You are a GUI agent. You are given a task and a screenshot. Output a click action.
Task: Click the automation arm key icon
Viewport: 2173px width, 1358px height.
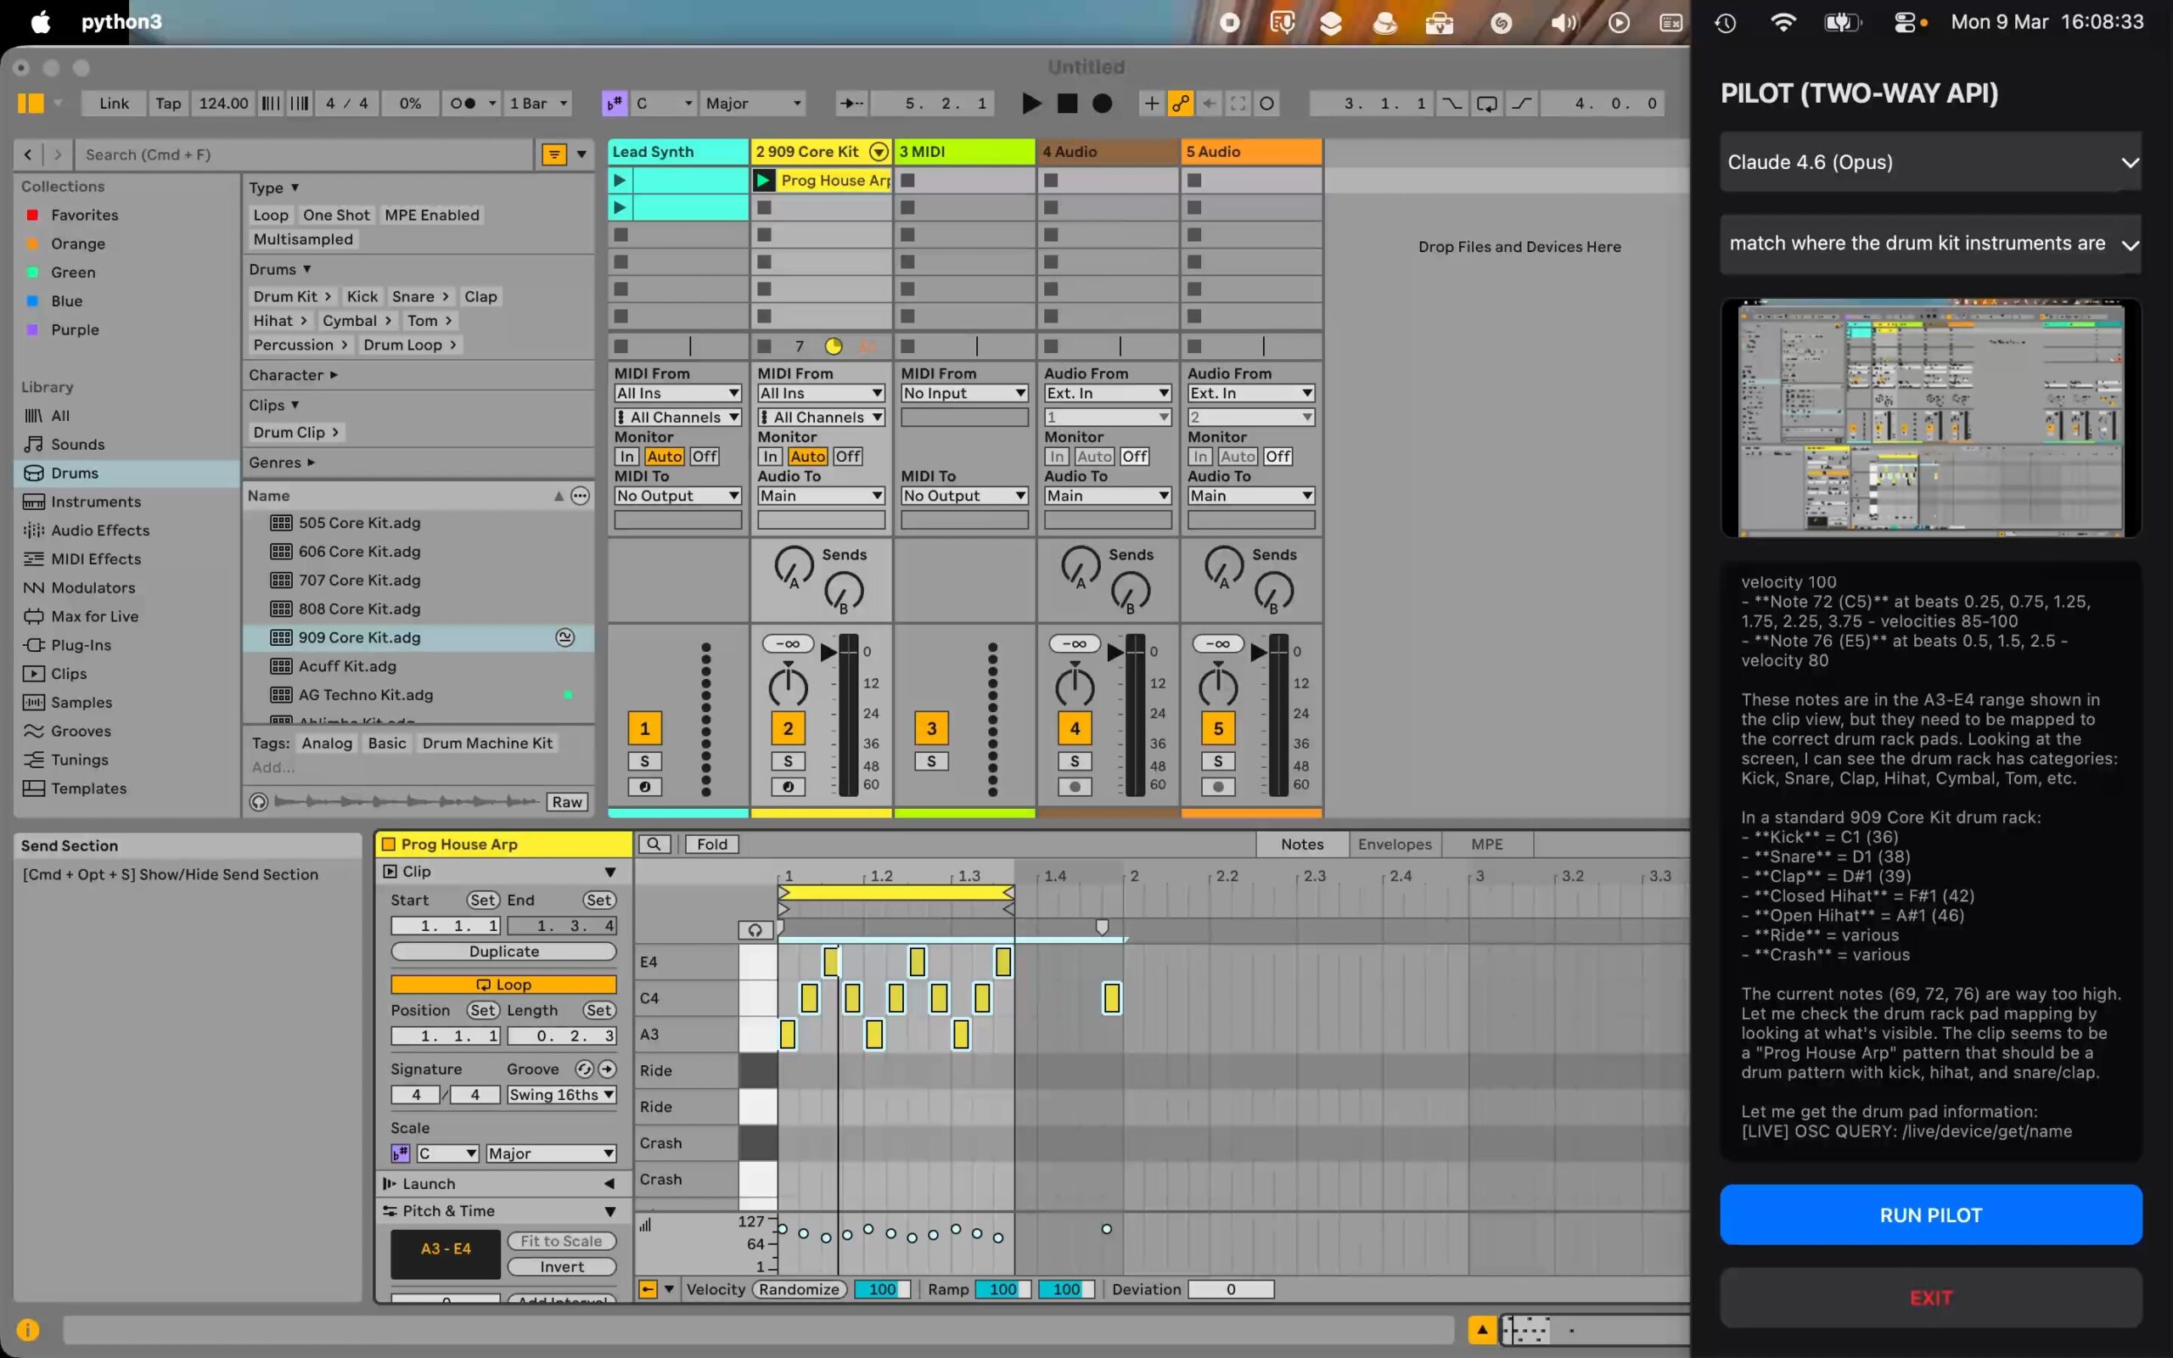coord(1180,104)
